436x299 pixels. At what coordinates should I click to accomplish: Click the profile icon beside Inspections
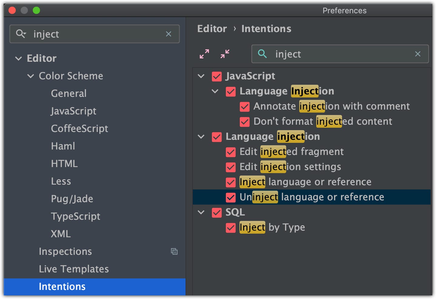point(174,251)
